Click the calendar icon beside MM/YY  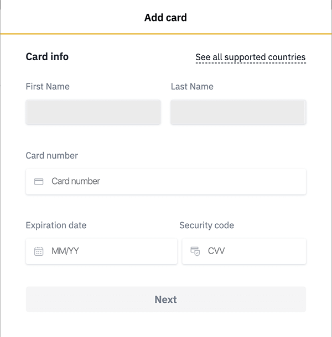point(39,251)
